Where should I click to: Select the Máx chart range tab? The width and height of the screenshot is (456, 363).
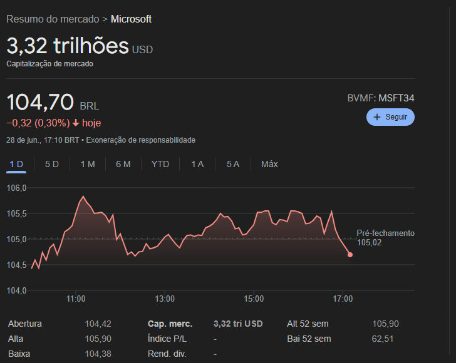tap(269, 164)
